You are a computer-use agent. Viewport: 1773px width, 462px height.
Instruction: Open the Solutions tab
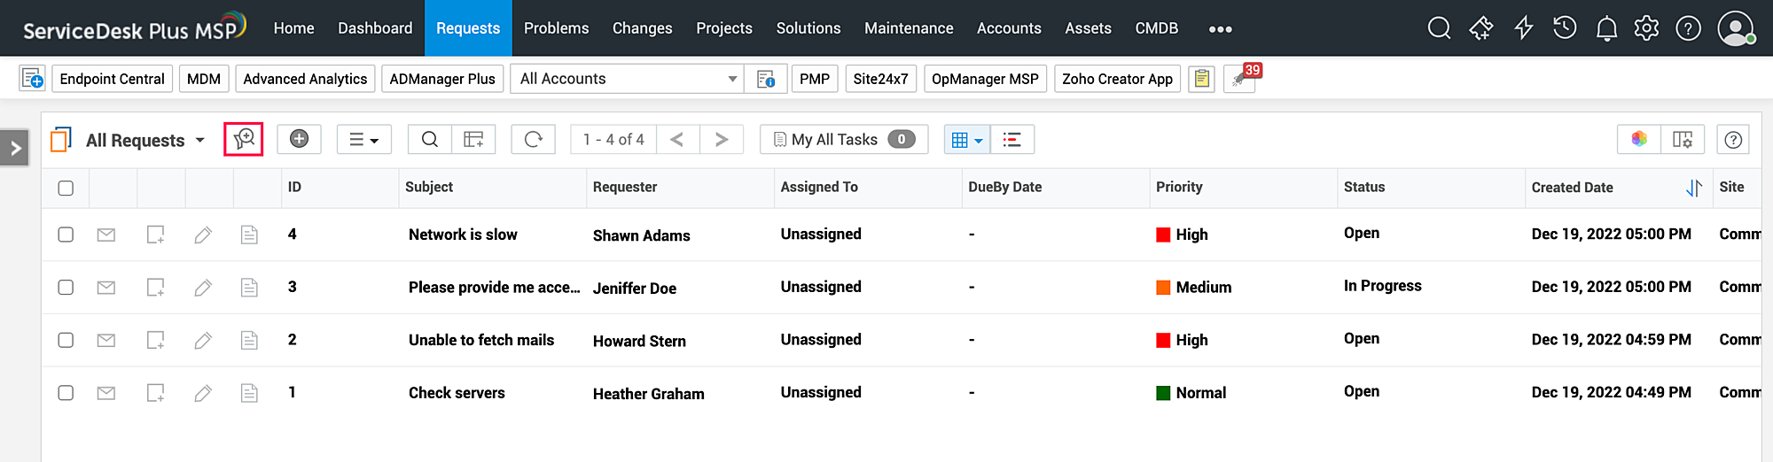[x=808, y=28]
